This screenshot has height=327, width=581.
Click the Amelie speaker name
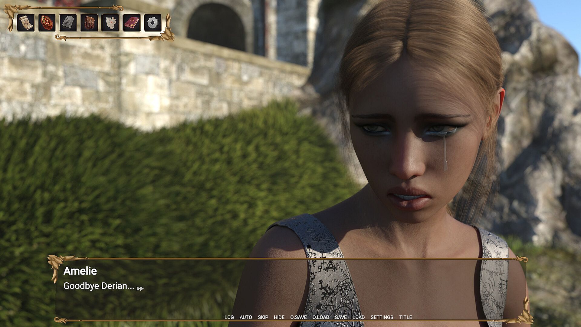coord(80,271)
